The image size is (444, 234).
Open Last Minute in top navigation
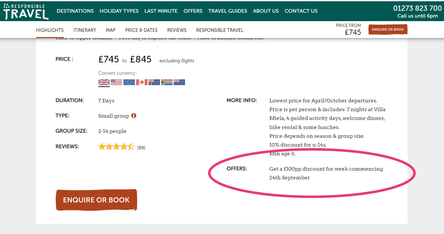pyautogui.click(x=161, y=11)
